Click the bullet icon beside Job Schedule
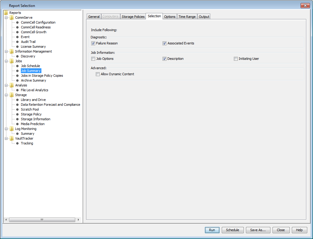 coord(17,66)
